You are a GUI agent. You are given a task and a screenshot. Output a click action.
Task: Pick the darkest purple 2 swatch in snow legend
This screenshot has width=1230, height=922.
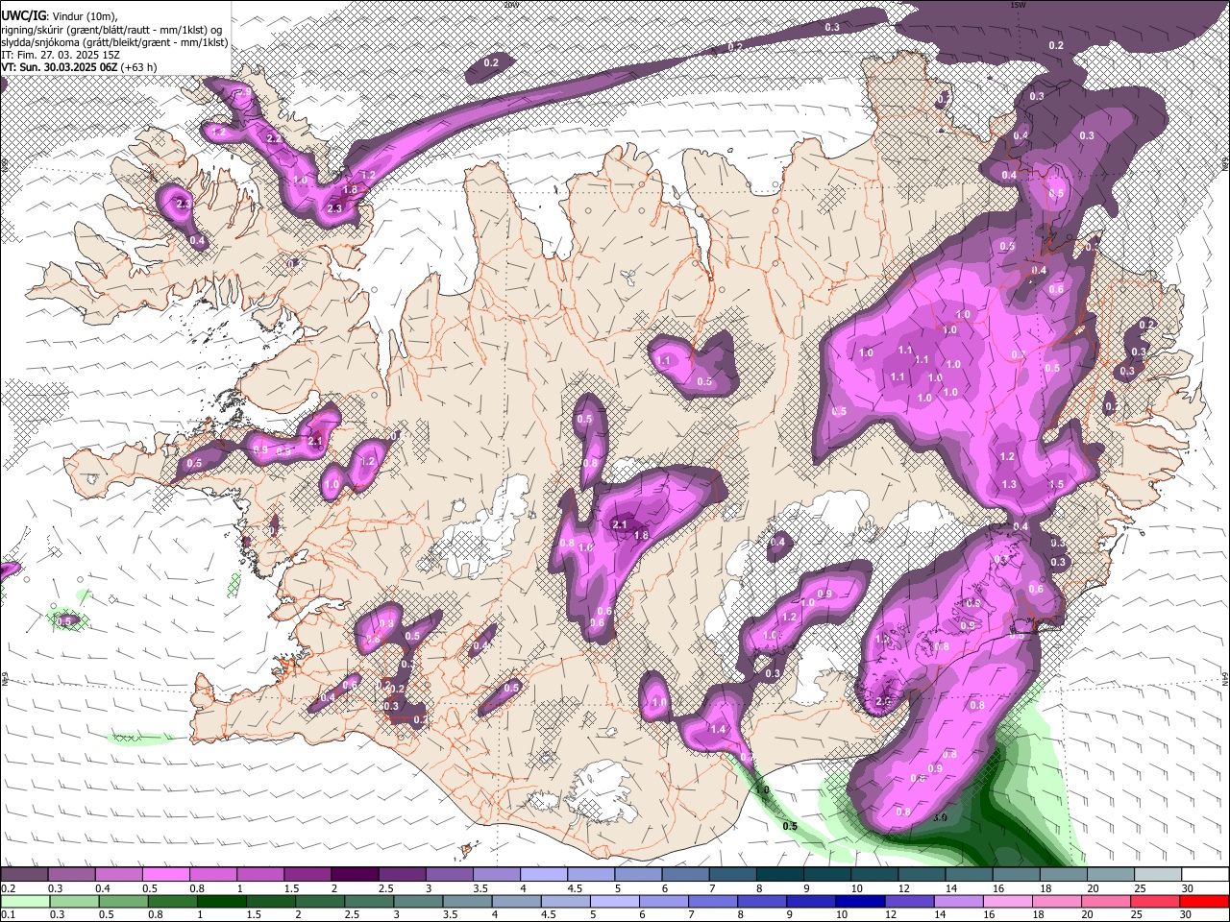click(354, 875)
